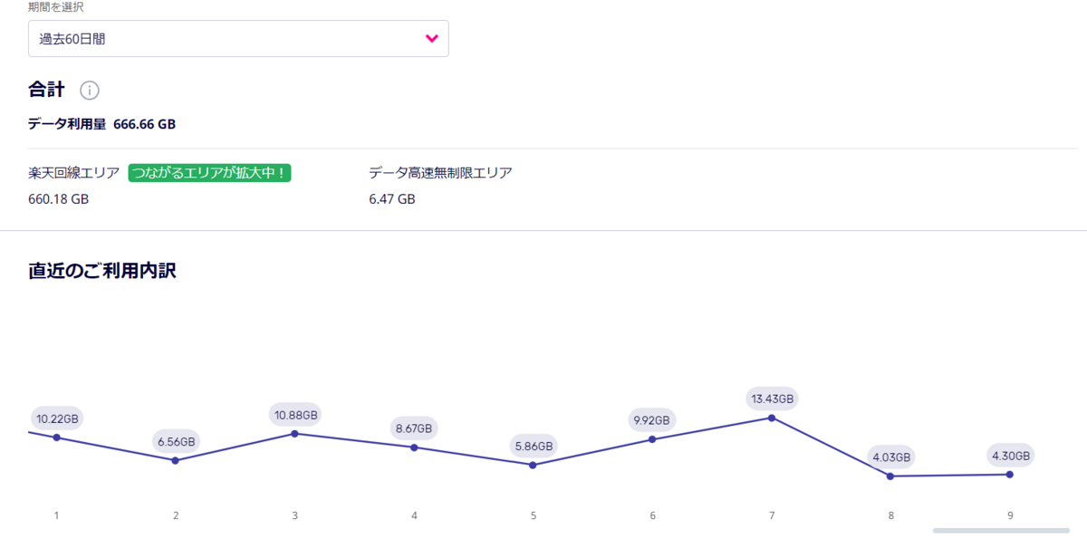The width and height of the screenshot is (1087, 548).
Task: Click the pink chevron in period selector
Action: coord(432,39)
